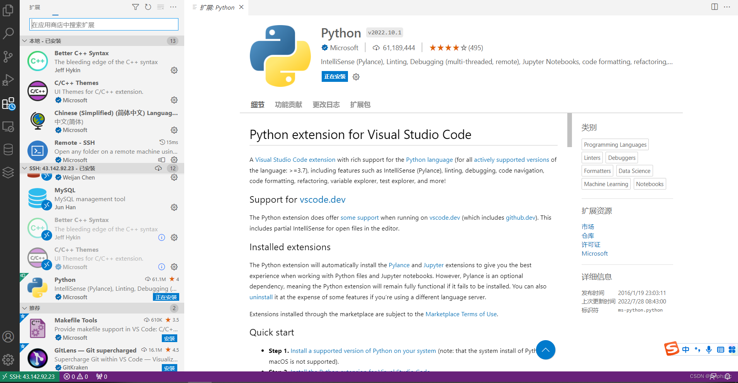This screenshot has height=383, width=738.
Task: Open the Search view in activity bar
Action: [8, 34]
